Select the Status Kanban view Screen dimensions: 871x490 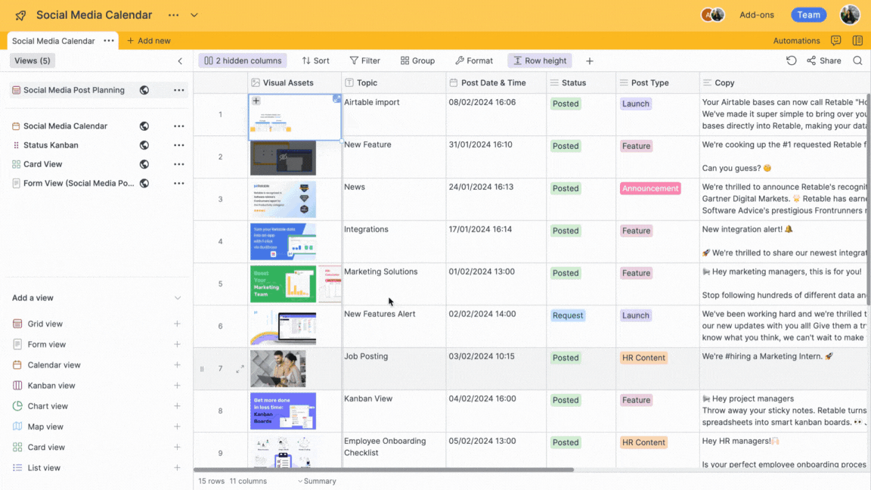pos(51,145)
